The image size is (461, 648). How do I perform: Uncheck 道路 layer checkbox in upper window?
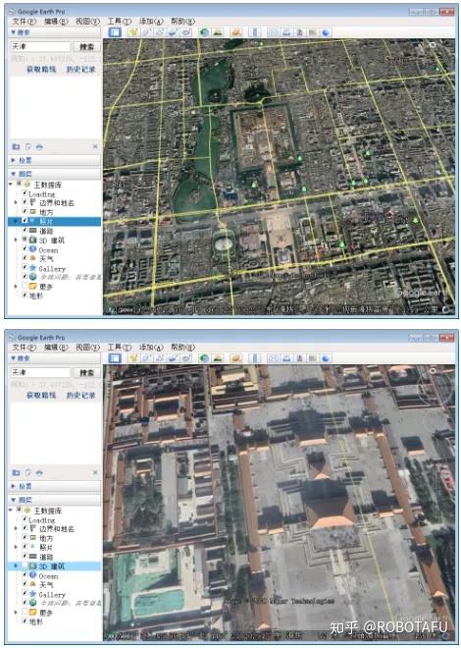click(25, 230)
